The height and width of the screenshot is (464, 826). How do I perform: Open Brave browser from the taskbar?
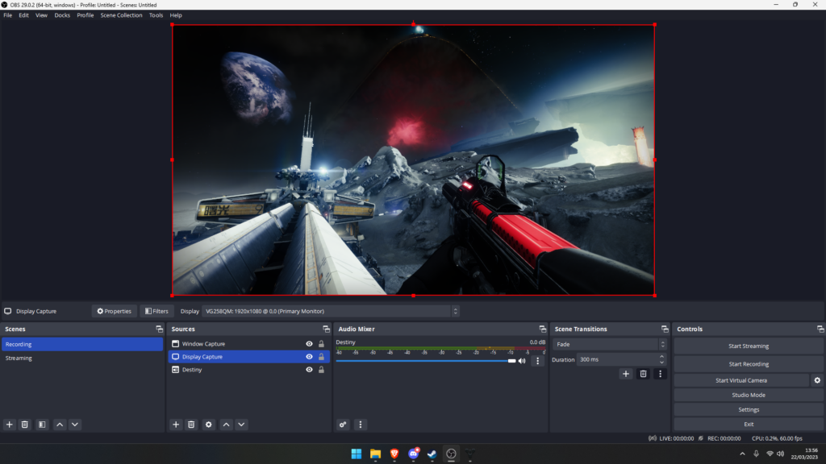(x=394, y=454)
